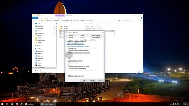Switch to the Details tab
The height and width of the screenshot is (106, 189).
(x=82, y=36)
